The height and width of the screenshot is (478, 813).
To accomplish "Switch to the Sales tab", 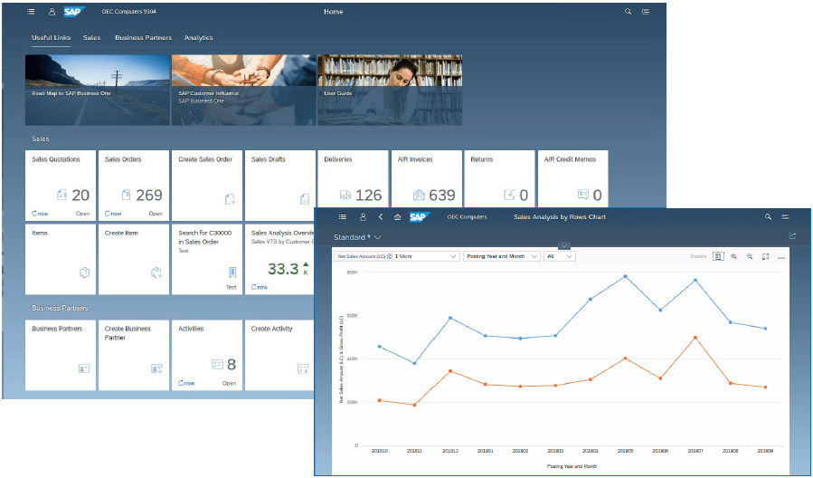I will pyautogui.click(x=91, y=38).
